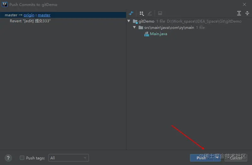Click the src\main\java folder icon

(x=141, y=28)
